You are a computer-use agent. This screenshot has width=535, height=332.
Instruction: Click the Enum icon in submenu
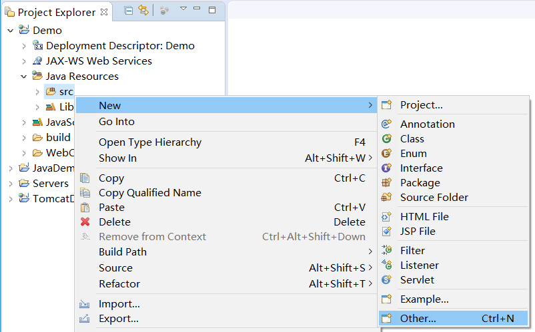click(386, 154)
